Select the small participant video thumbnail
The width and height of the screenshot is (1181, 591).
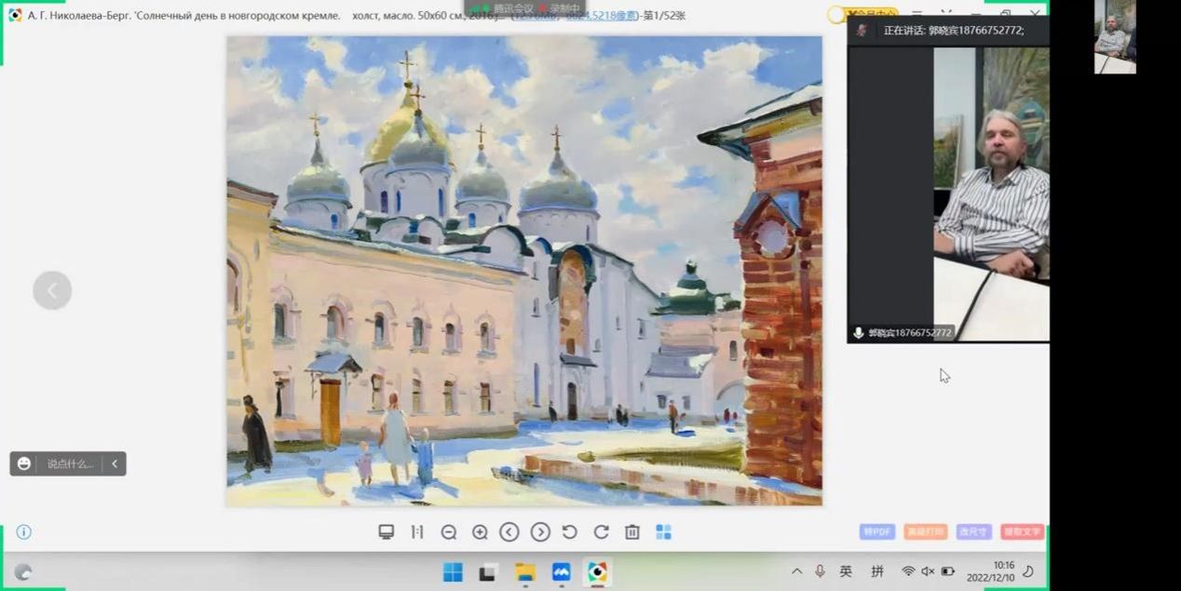tap(1115, 37)
